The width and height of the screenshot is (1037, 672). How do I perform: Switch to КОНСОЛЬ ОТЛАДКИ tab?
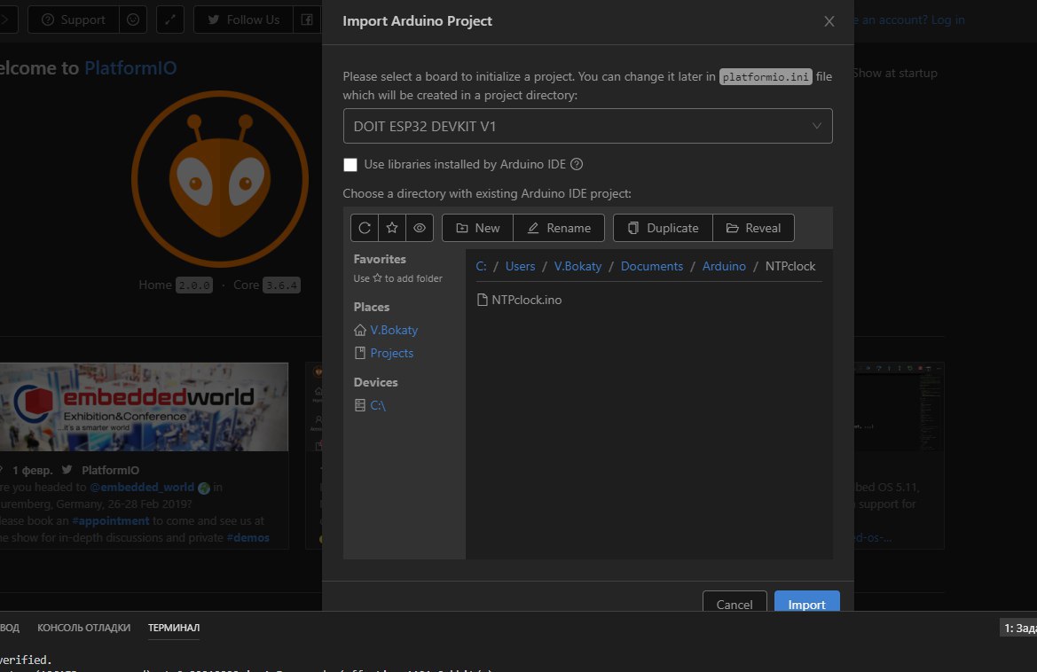tap(84, 628)
